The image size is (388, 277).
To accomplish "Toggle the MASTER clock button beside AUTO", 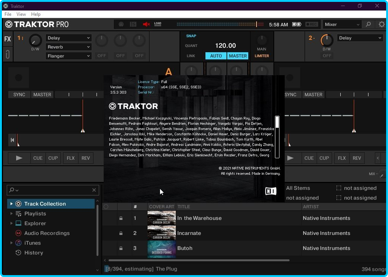I will coord(238,56).
